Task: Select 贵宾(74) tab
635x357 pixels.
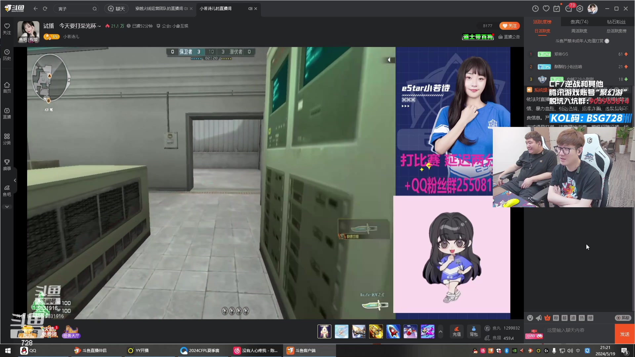Action: click(579, 22)
